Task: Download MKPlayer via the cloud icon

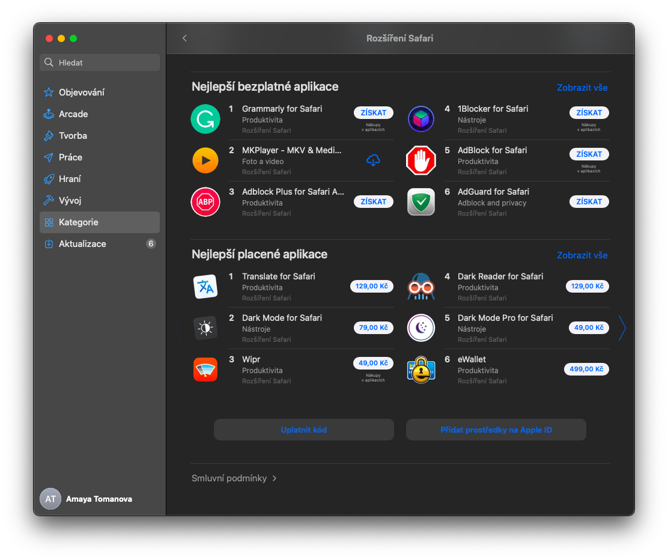Action: click(373, 160)
